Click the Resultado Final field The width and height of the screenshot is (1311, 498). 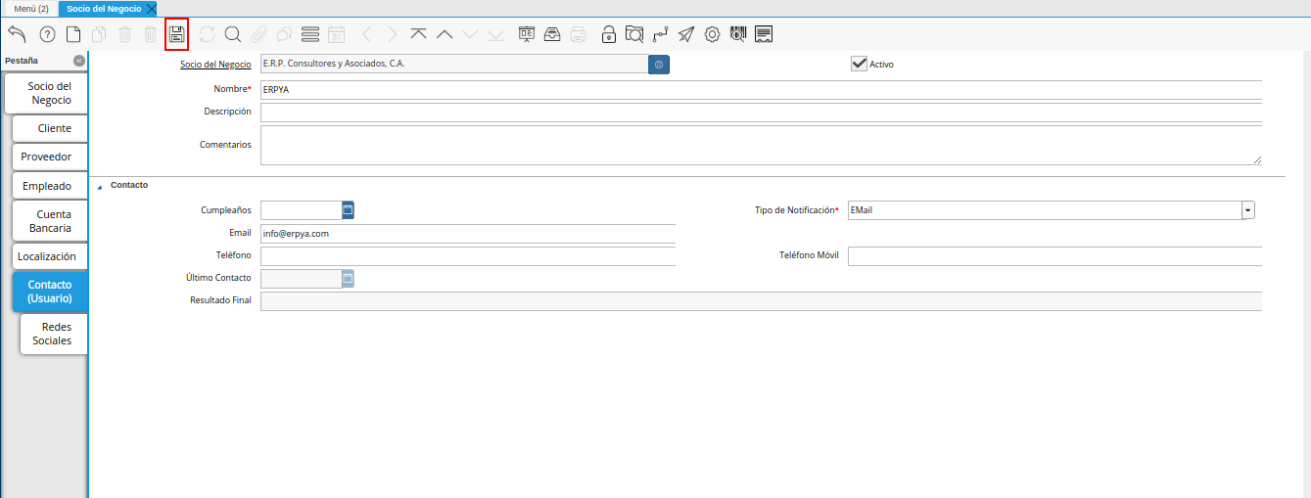point(761,300)
